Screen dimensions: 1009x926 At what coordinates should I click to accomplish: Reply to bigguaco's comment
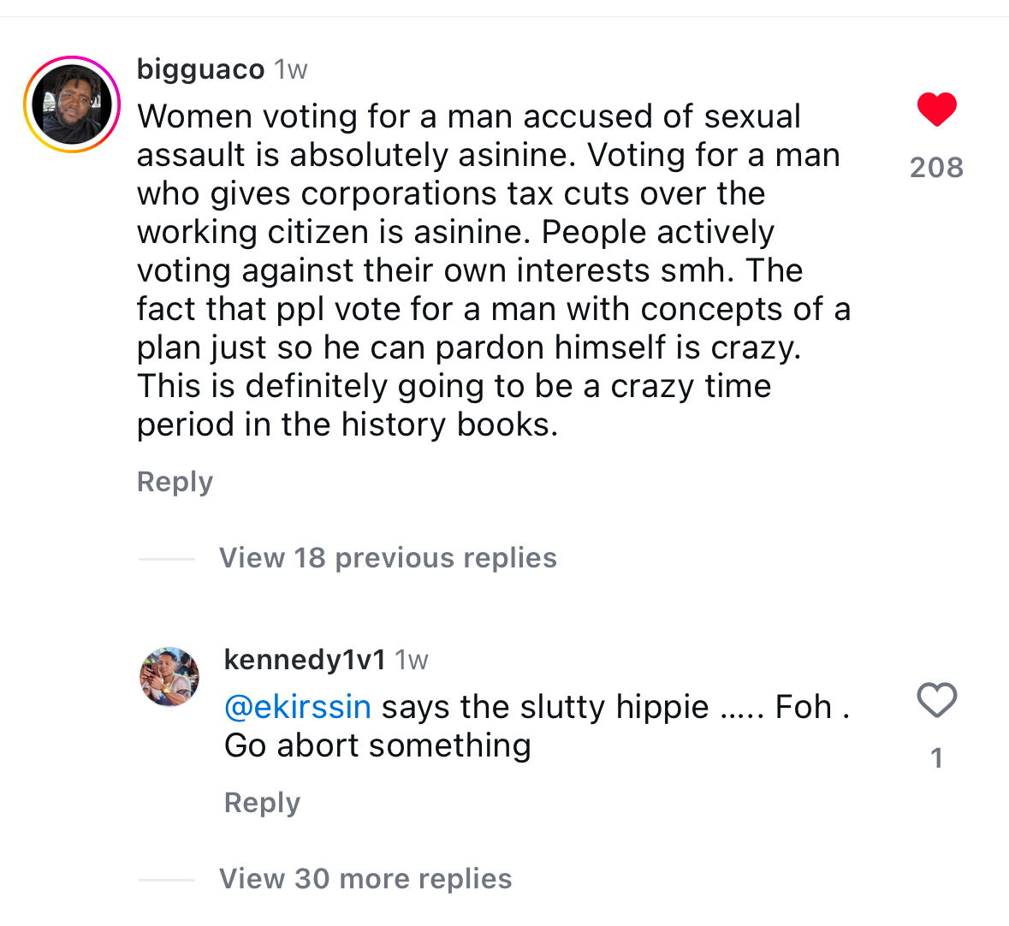[x=175, y=482]
